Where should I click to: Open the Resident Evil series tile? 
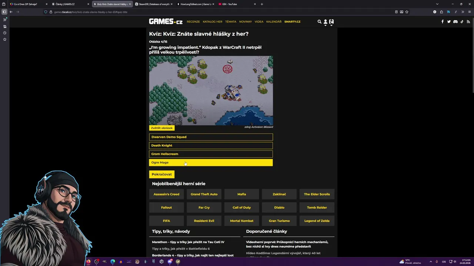pyautogui.click(x=204, y=221)
